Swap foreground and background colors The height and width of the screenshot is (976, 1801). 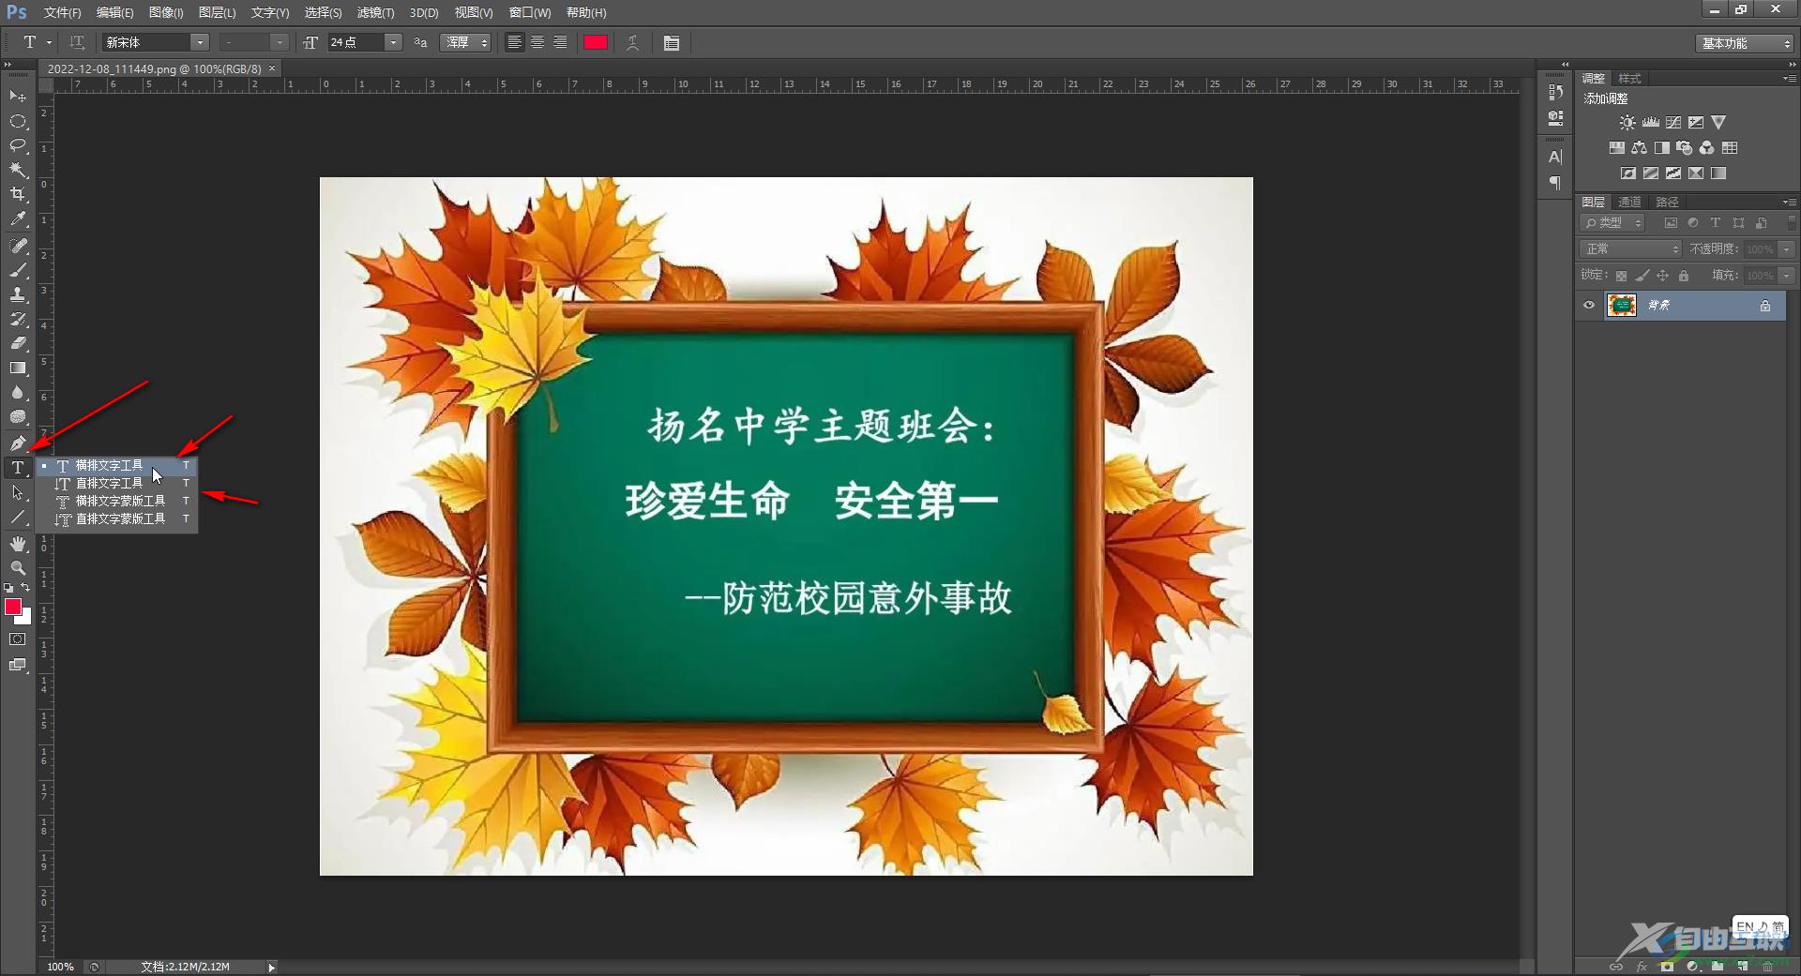25,587
